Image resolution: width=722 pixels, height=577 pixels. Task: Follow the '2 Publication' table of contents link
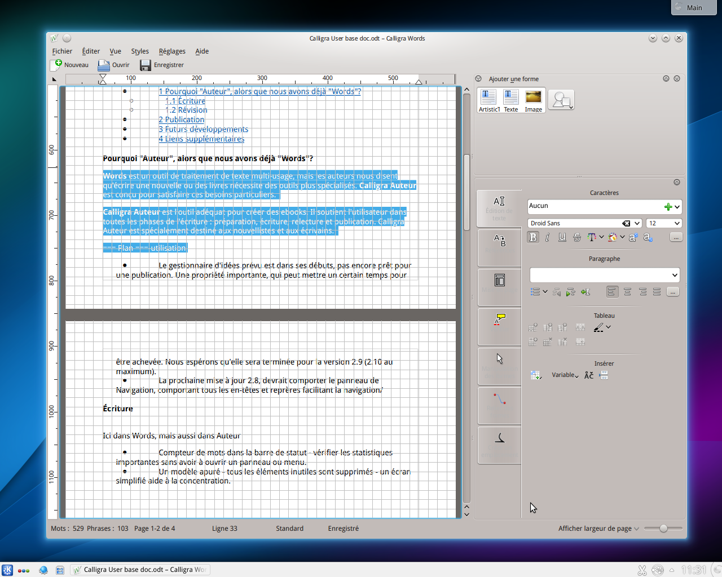[182, 119]
